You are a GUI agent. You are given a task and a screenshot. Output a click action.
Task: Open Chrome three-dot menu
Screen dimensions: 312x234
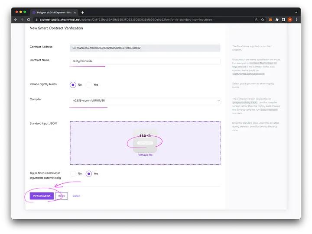(x=296, y=19)
